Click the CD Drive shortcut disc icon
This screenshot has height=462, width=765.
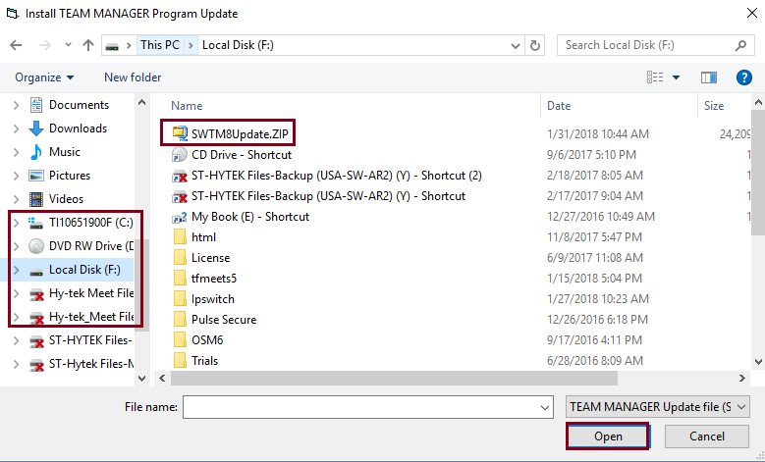pos(180,154)
